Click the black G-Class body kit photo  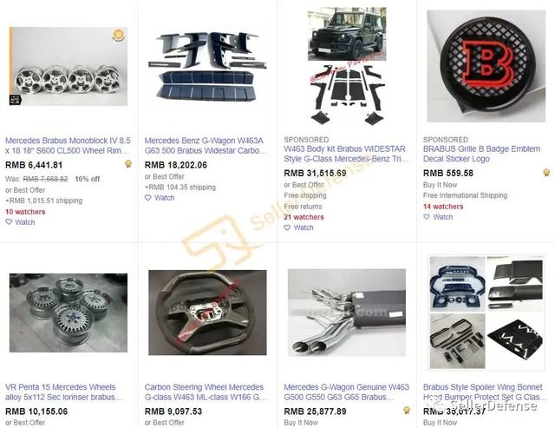pos(347,66)
